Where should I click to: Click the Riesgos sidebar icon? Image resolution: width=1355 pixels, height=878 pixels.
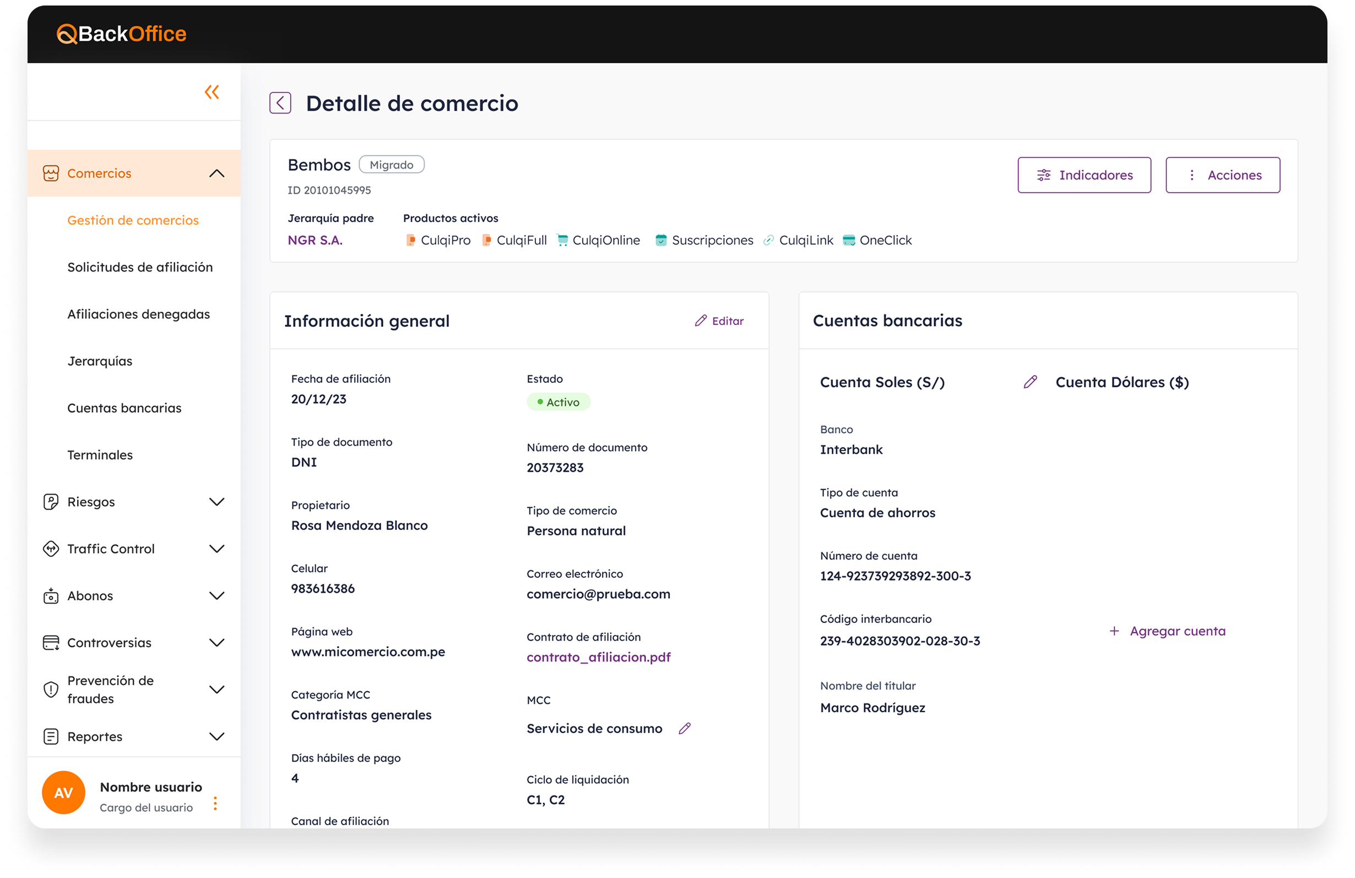coord(51,502)
